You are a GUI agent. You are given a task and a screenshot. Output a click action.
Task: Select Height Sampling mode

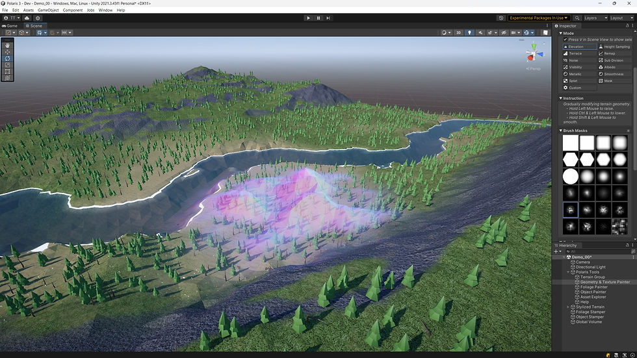(615, 47)
